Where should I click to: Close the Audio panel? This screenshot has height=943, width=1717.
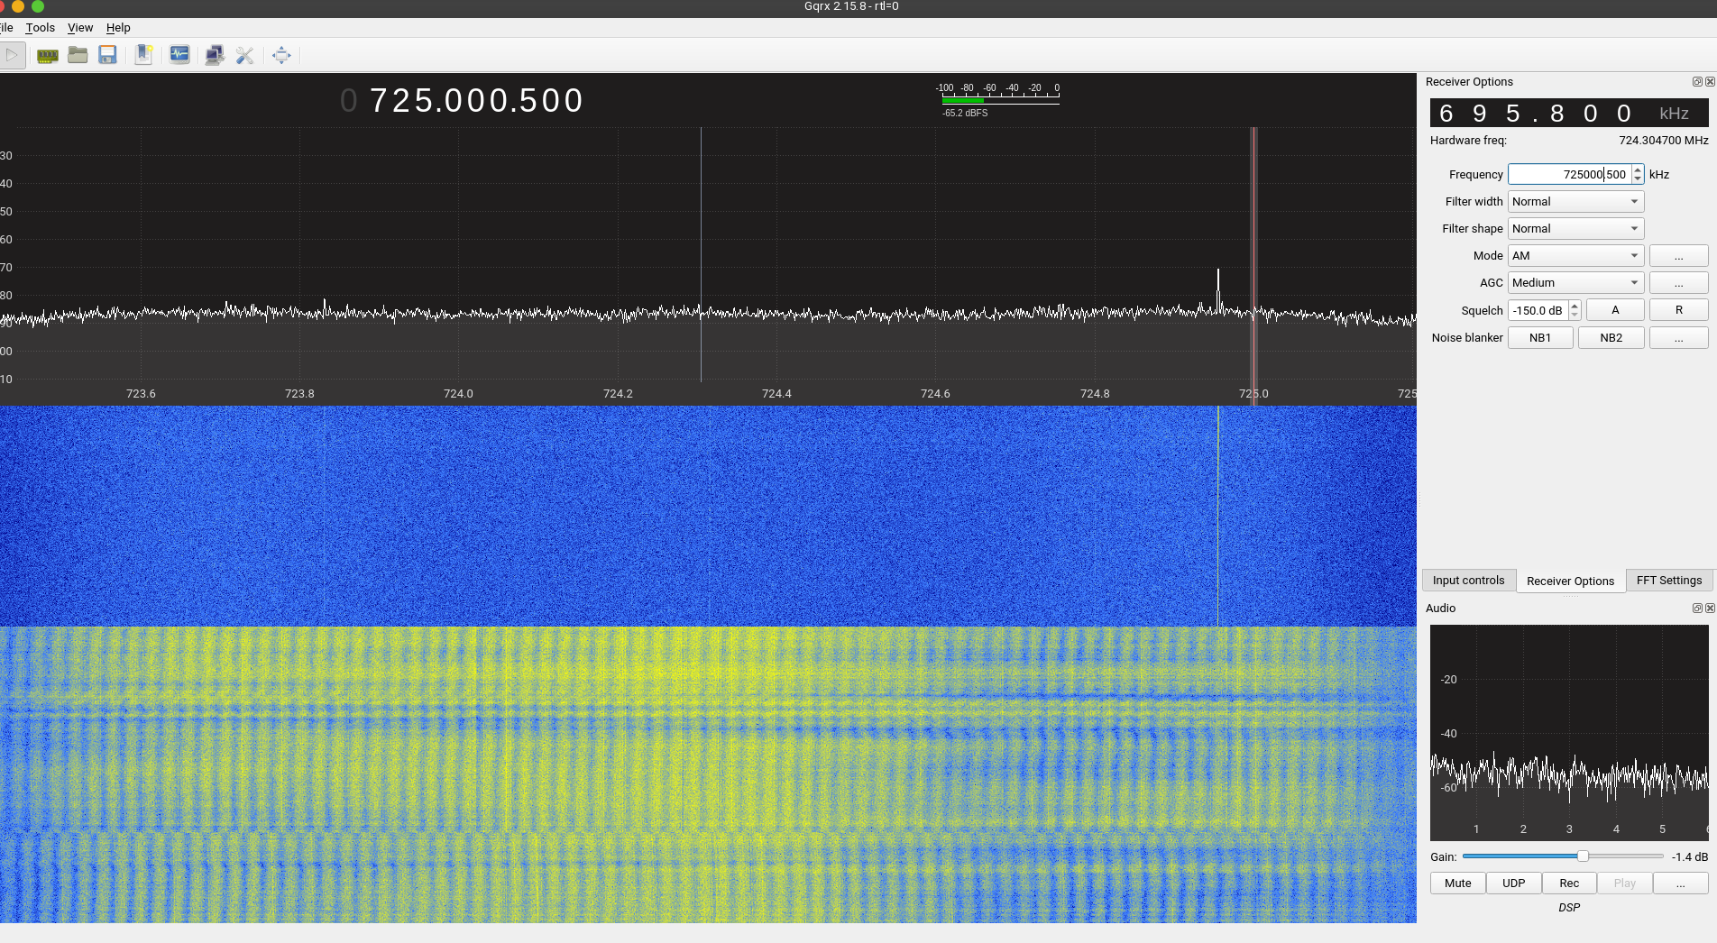point(1710,609)
